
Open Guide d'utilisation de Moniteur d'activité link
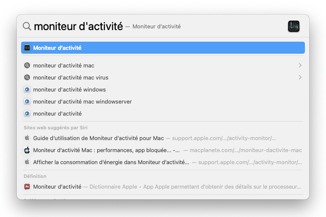tap(98, 138)
